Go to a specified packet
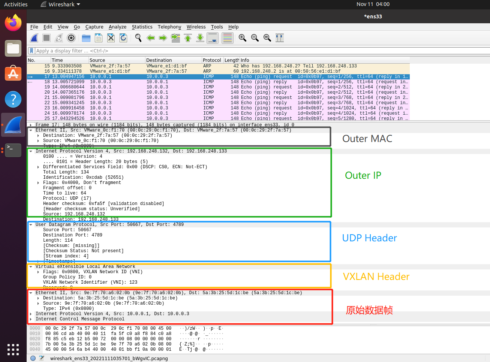The image size is (490, 362). 175,38
